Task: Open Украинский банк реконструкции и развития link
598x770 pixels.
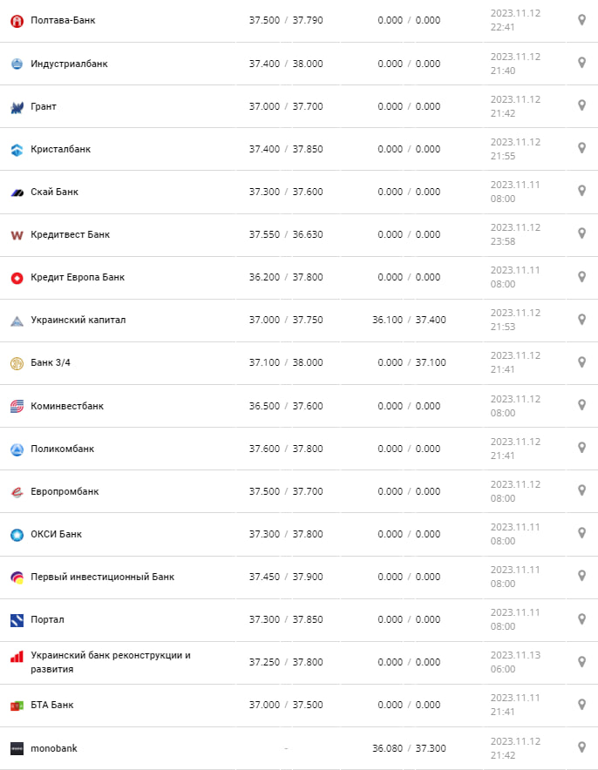Action: pos(110,662)
